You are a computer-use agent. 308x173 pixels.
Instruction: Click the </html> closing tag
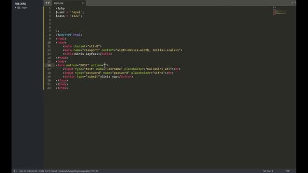click(x=62, y=88)
